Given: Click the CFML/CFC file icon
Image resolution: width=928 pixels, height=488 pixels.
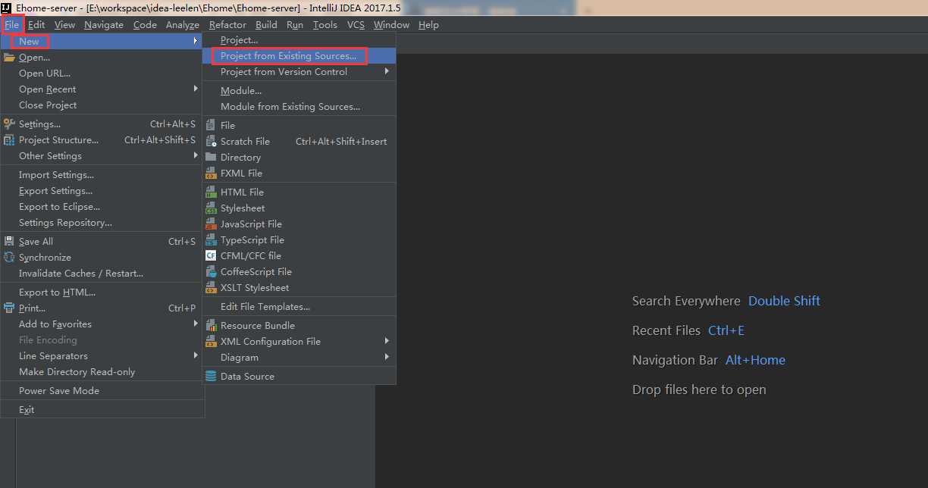Looking at the screenshot, I should (x=211, y=256).
